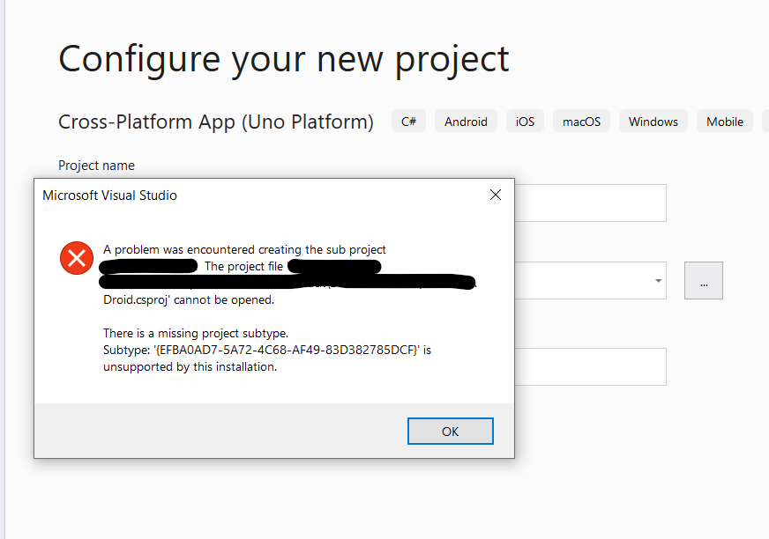Click the ellipsis browse button
Screen dimensions: 769x539
[x=703, y=280]
